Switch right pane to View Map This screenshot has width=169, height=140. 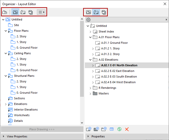(x=88, y=12)
